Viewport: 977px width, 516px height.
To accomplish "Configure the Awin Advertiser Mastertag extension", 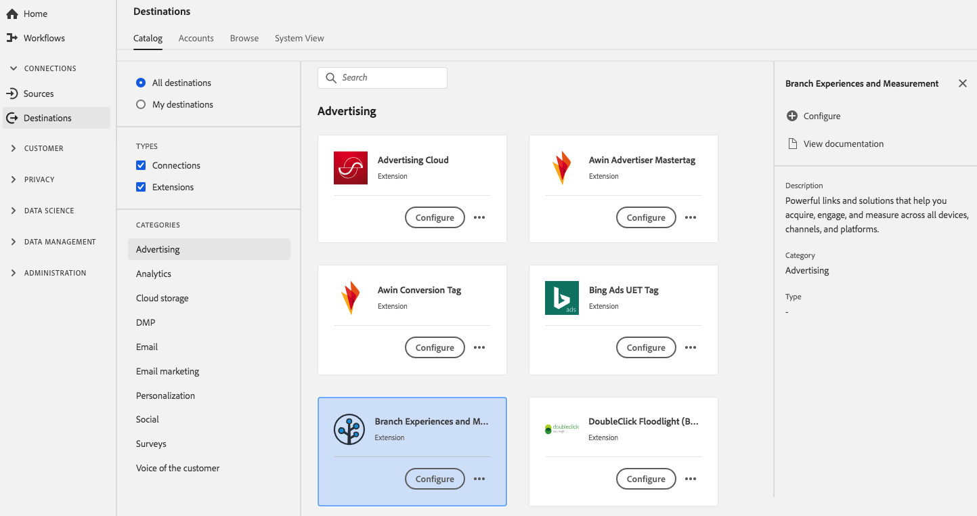I will click(x=646, y=217).
